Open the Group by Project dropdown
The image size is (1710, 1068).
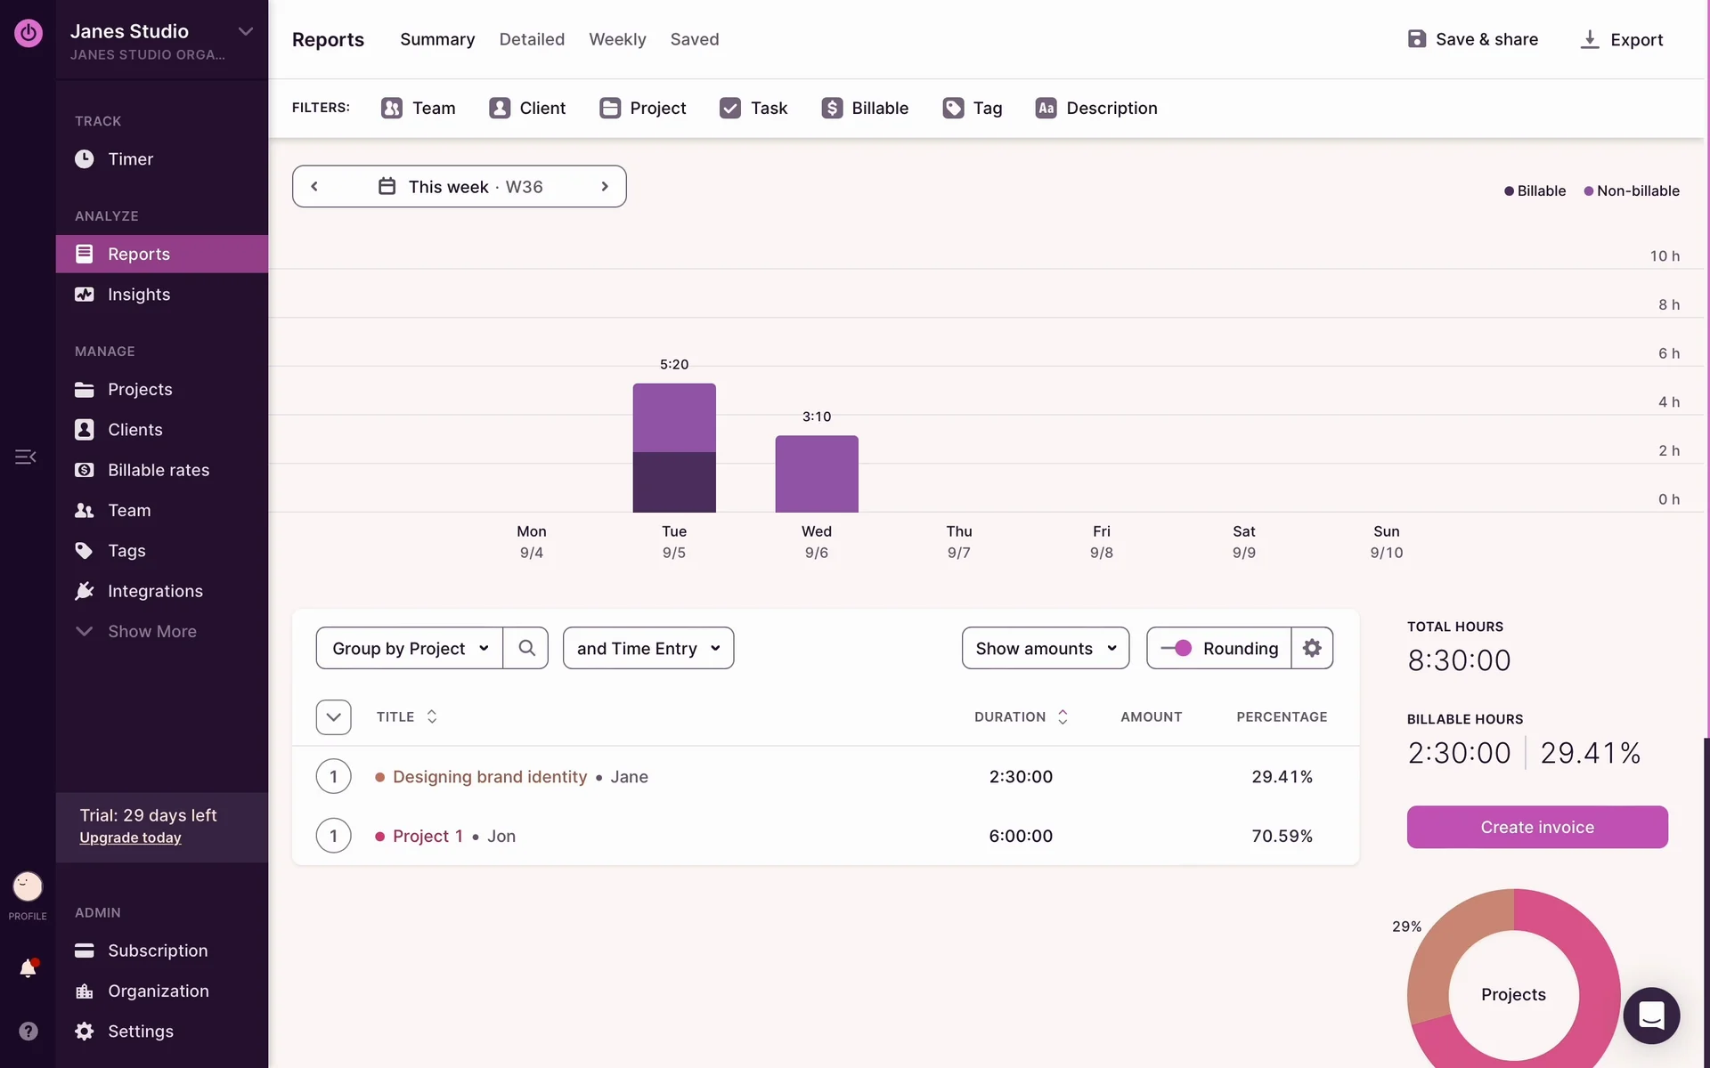(x=410, y=648)
